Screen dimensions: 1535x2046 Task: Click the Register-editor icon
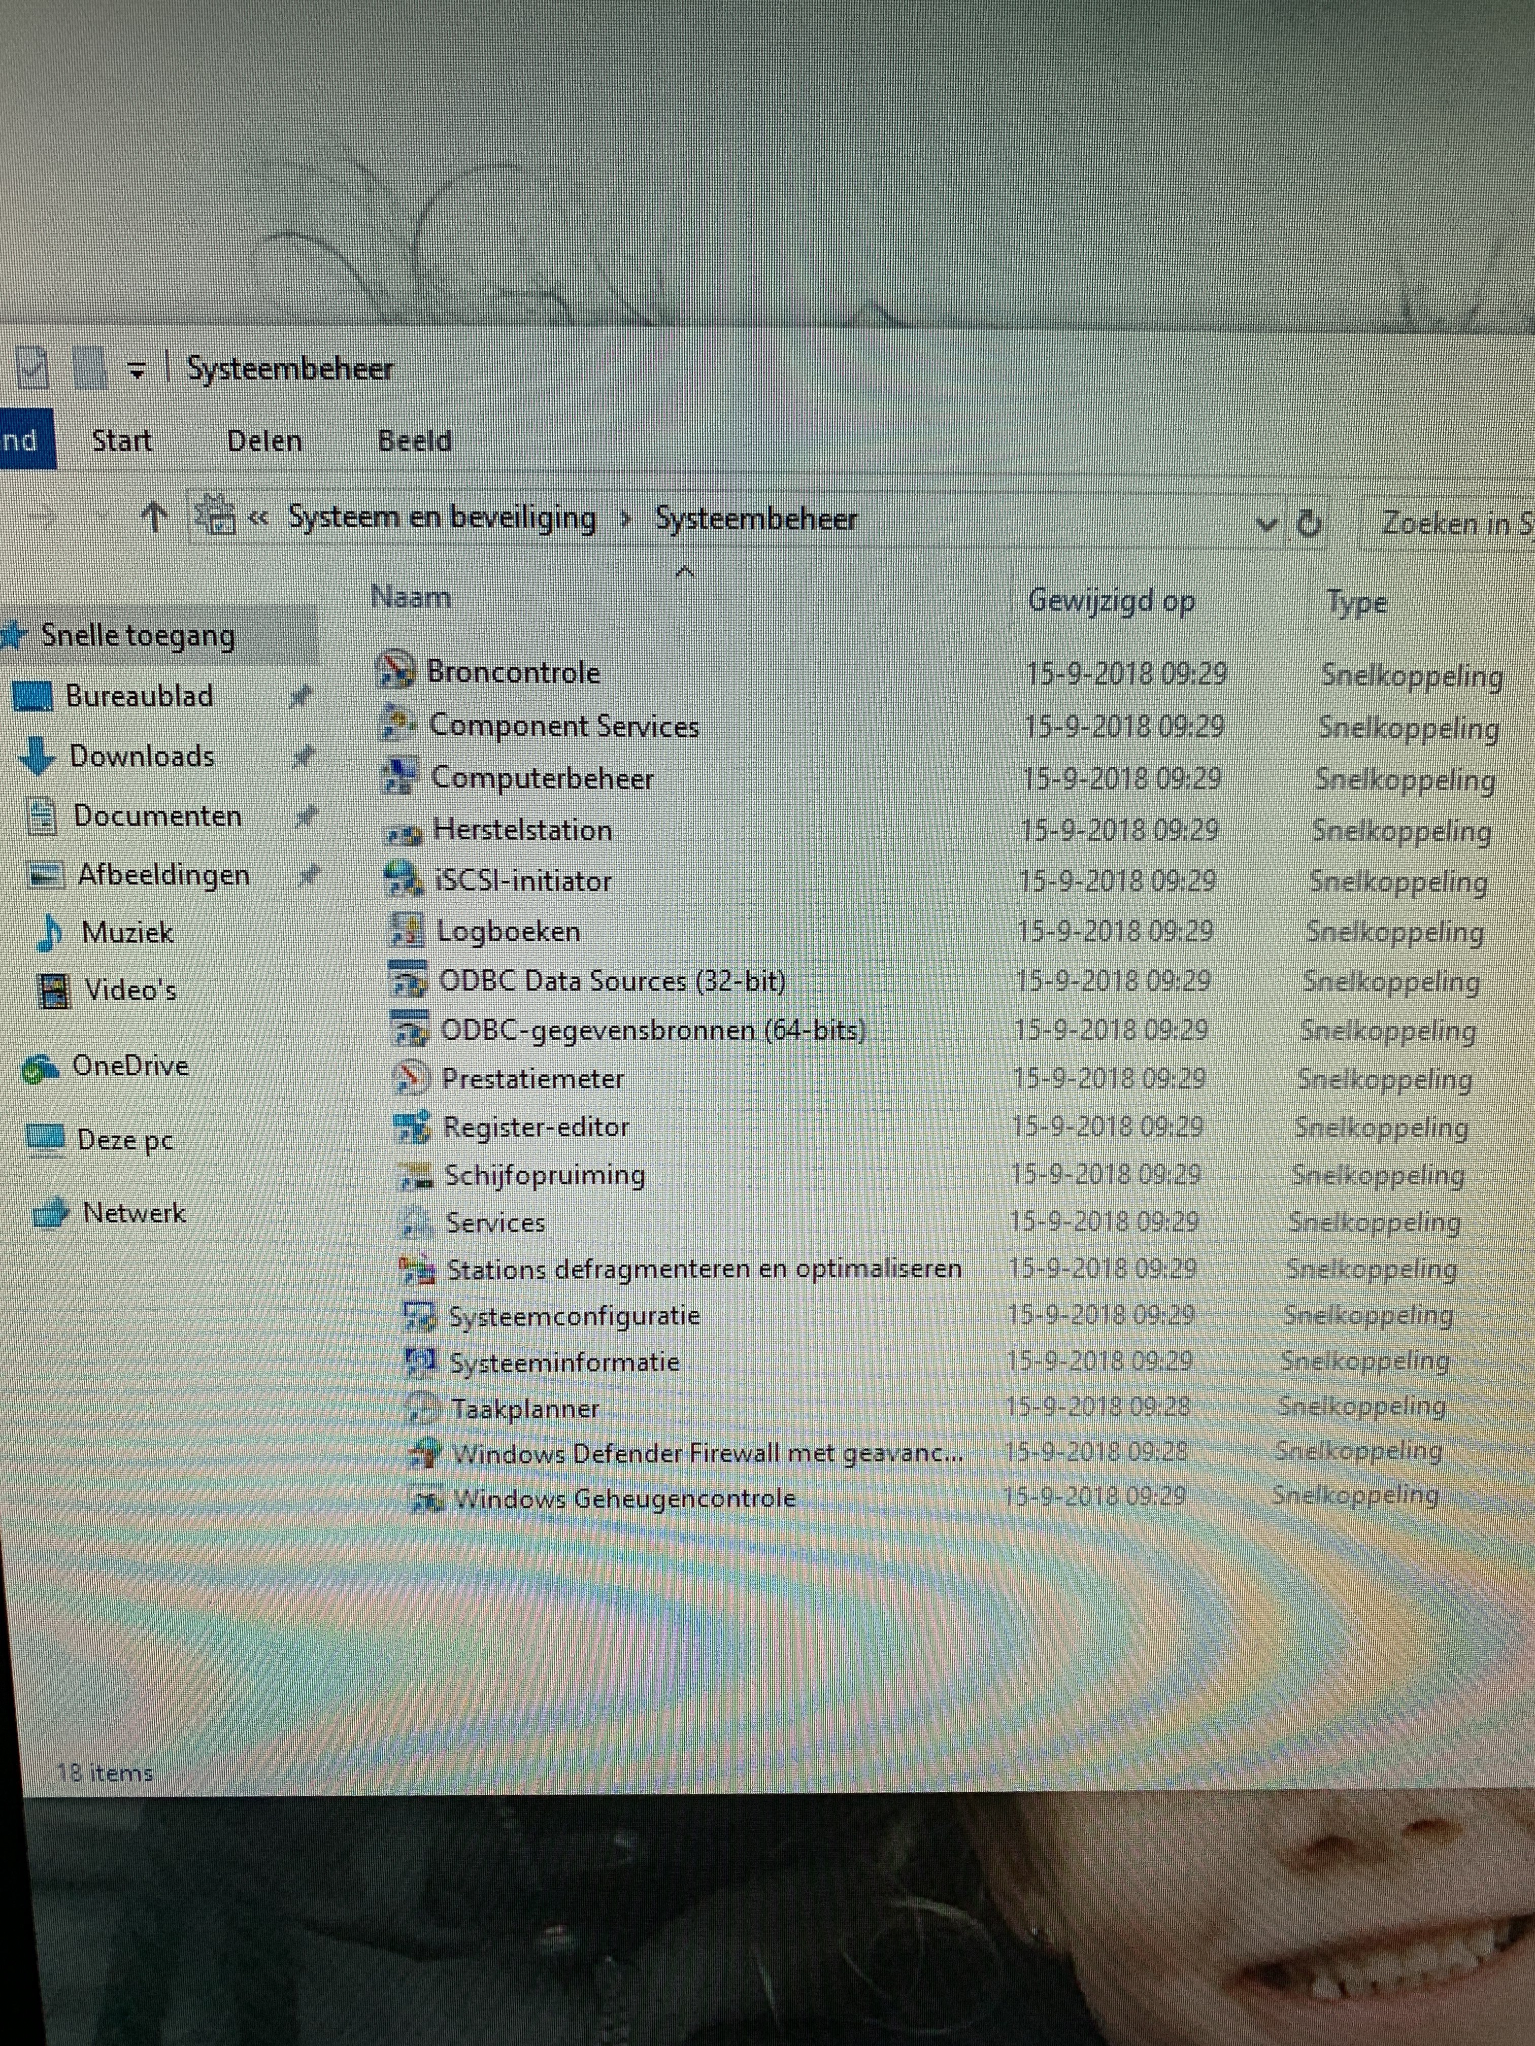pyautogui.click(x=412, y=1127)
